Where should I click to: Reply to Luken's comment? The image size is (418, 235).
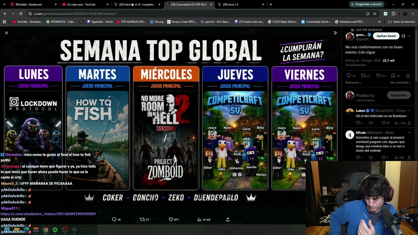click(358, 123)
